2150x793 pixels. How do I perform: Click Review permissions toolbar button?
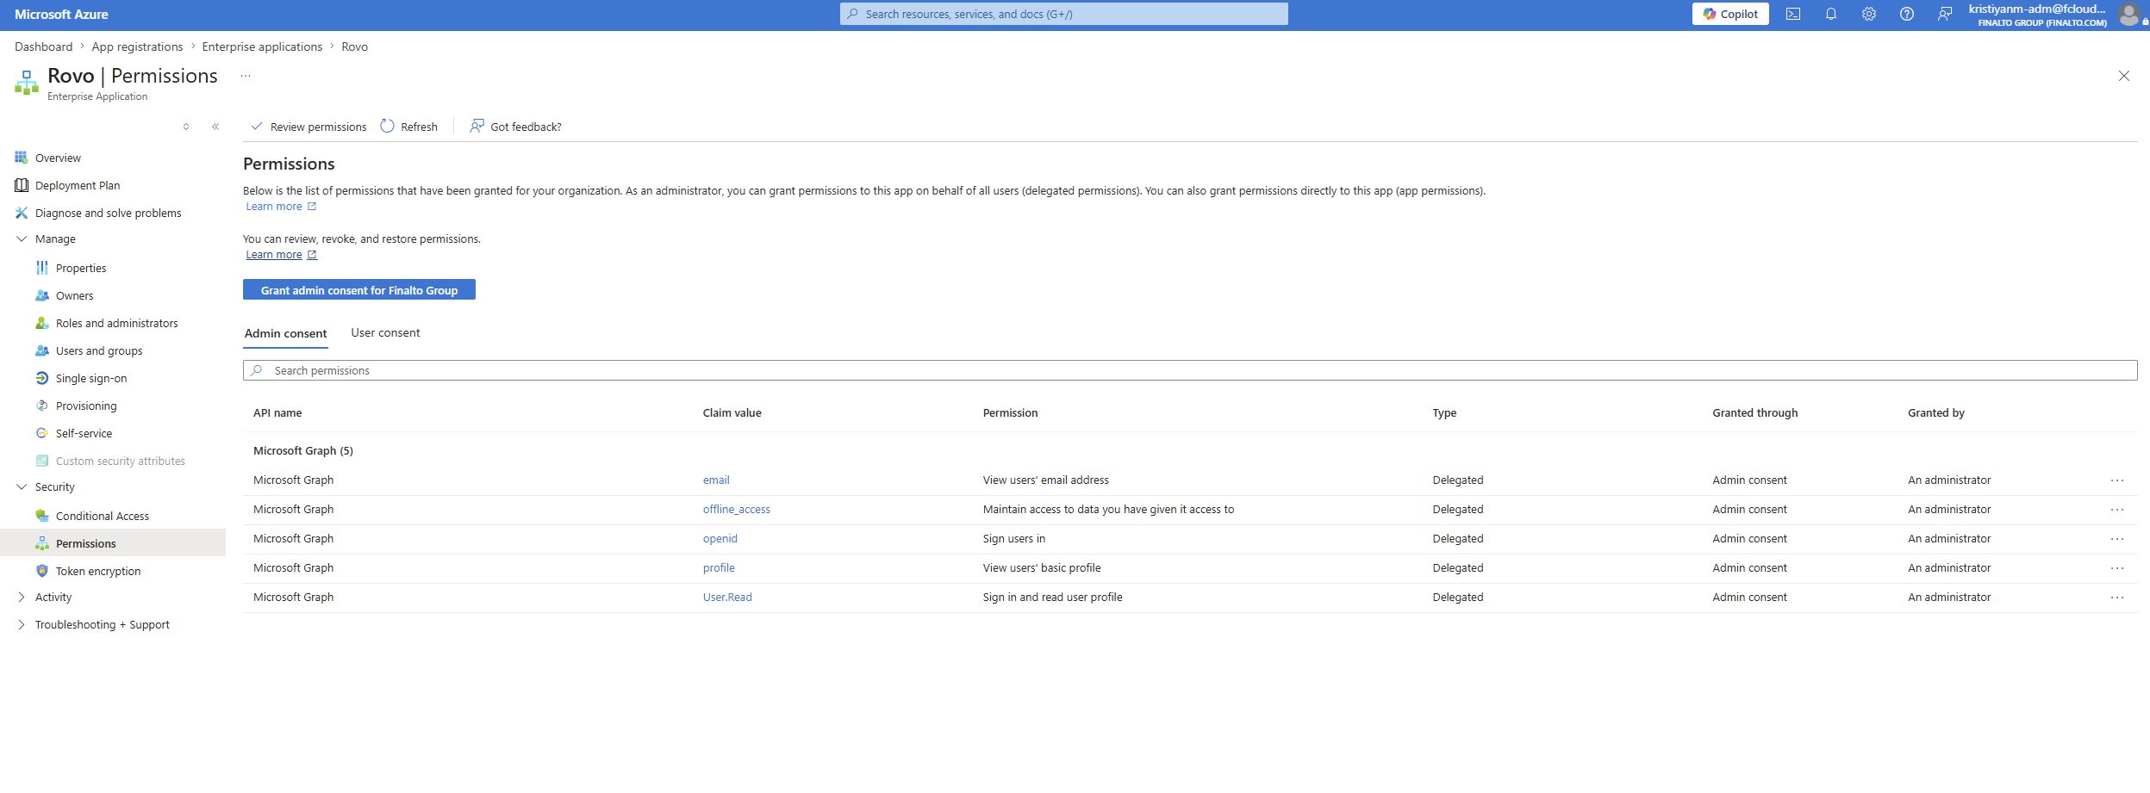(308, 127)
